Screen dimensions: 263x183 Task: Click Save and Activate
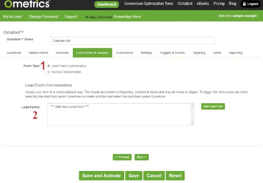tap(101, 175)
